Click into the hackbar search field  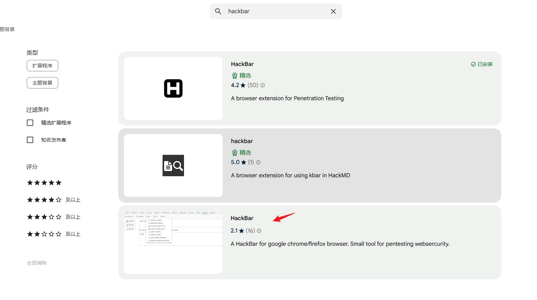click(x=275, y=11)
